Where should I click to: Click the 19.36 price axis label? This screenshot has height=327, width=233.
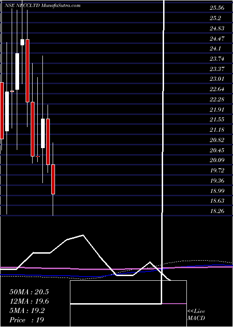click(217, 180)
